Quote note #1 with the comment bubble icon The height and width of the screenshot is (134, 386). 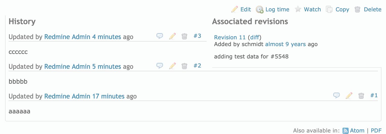pyautogui.click(x=336, y=95)
